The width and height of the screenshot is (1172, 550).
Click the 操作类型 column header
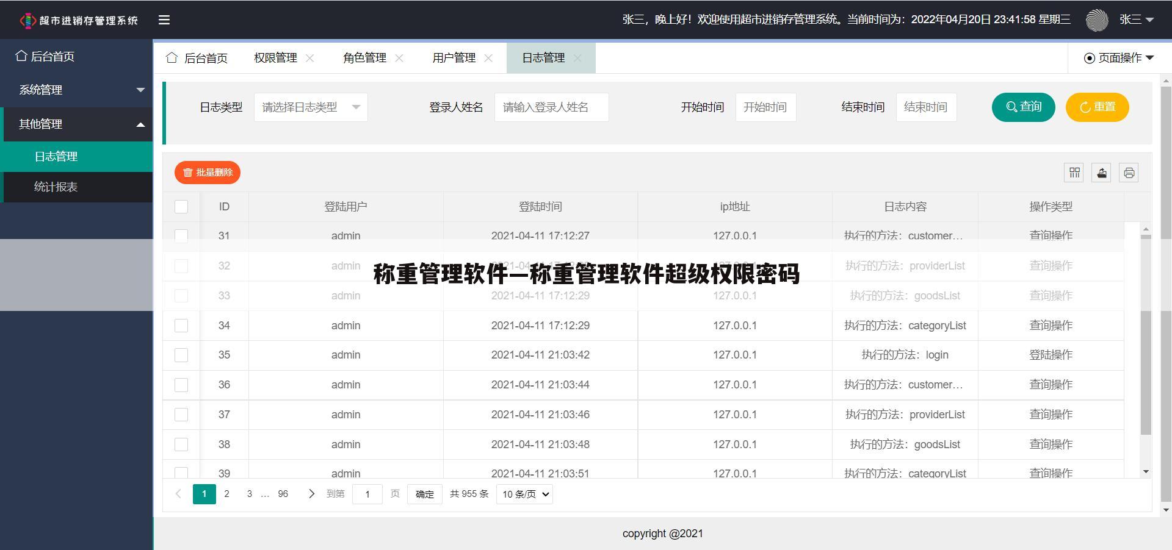tap(1051, 207)
